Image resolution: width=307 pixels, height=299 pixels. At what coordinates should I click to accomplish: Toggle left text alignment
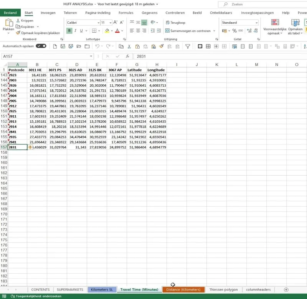(x=132, y=31)
